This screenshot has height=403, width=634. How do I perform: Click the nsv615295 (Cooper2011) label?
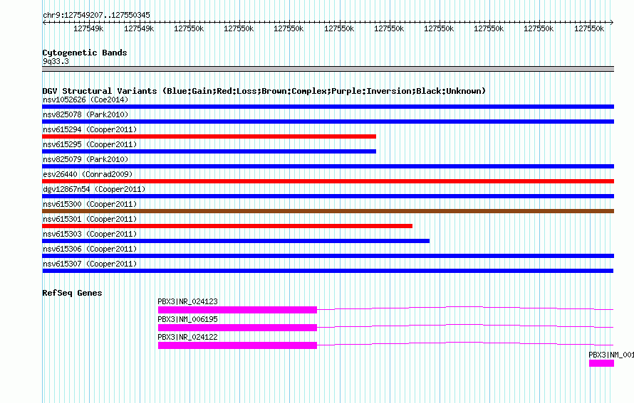tap(90, 144)
